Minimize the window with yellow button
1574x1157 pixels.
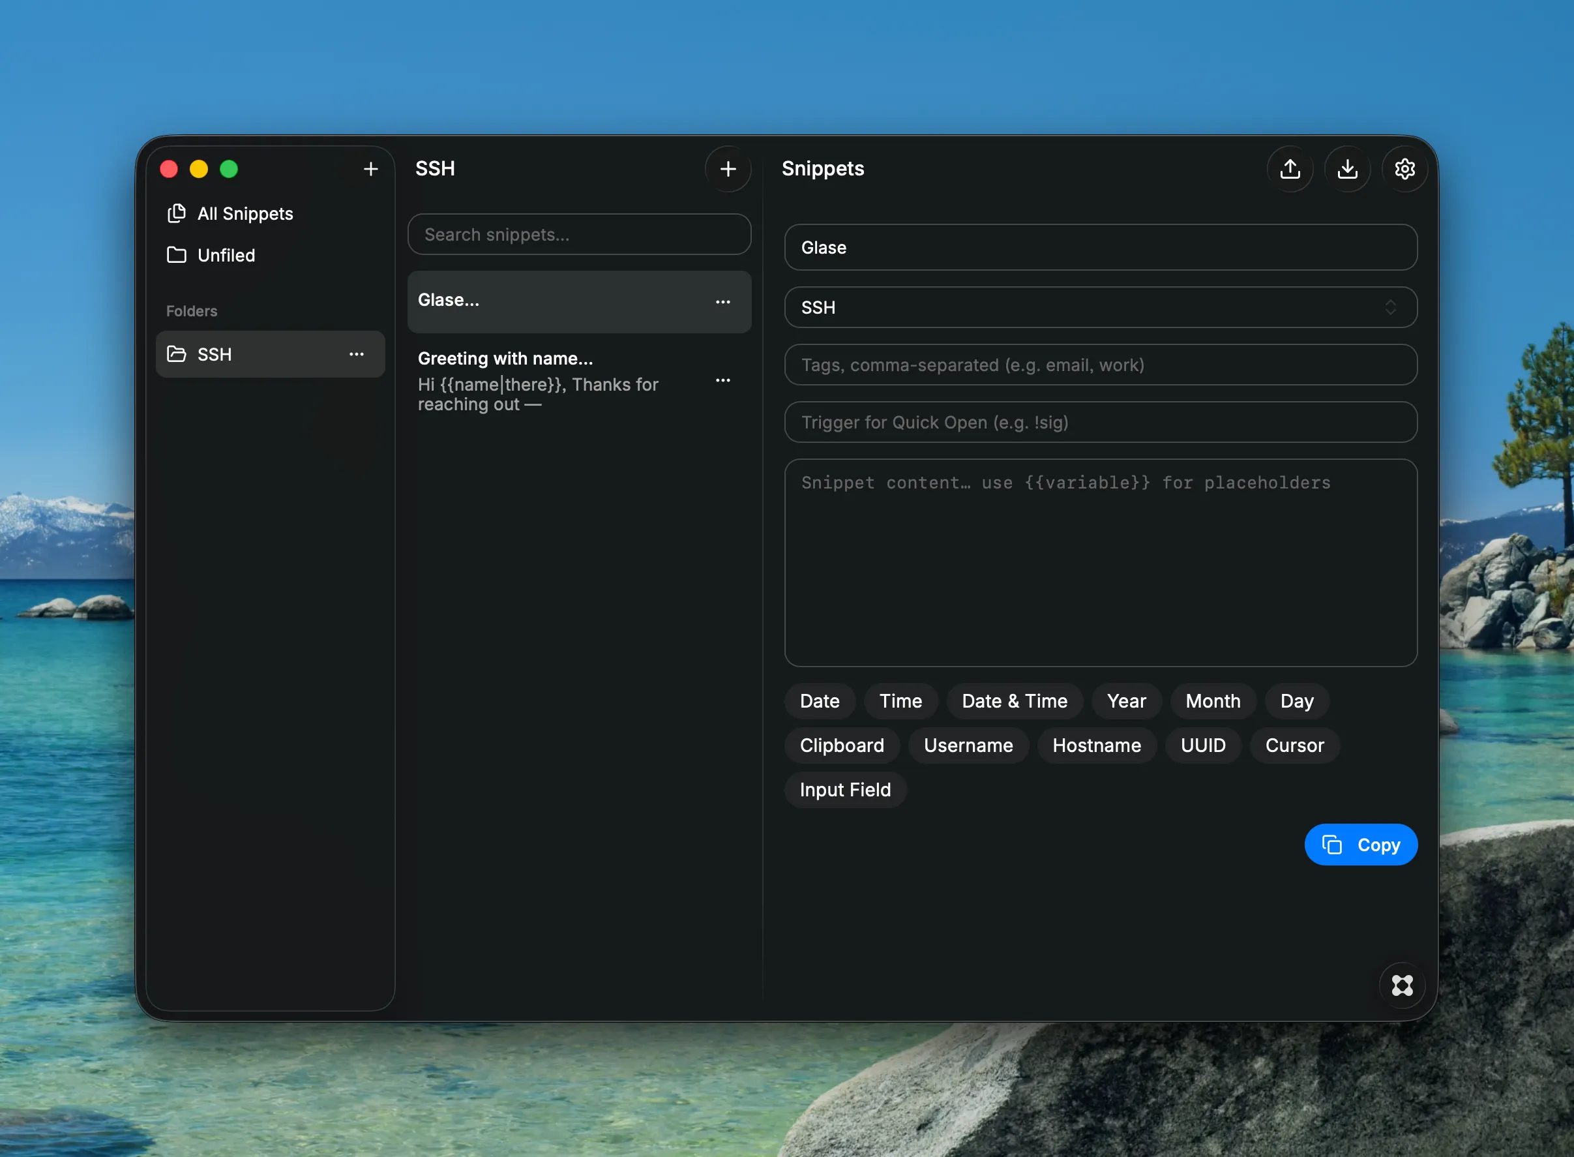click(x=199, y=169)
